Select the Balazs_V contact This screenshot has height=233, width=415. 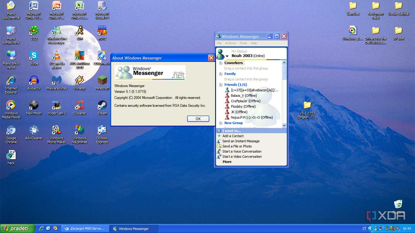pyautogui.click(x=244, y=96)
